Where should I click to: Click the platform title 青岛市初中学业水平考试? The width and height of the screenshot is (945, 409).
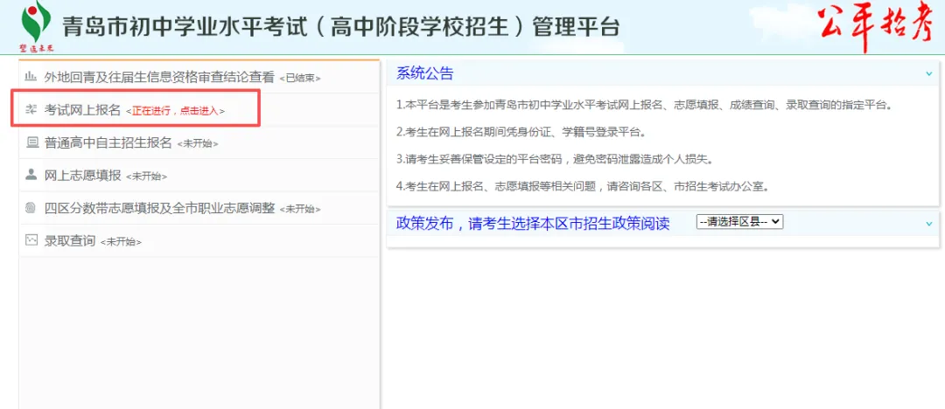[340, 25]
